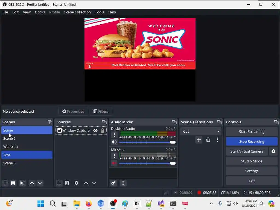Click the Window Capture source icon
The width and height of the screenshot is (280, 210).
[59, 130]
